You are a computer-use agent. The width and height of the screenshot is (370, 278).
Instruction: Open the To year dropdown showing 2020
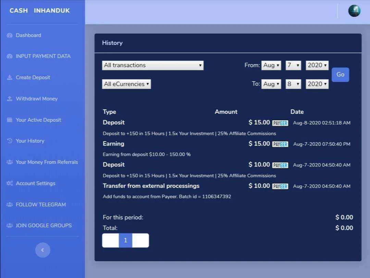point(317,84)
